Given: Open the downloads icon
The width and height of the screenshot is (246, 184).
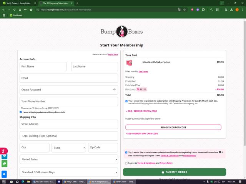Looking at the screenshot, I should [231, 10].
